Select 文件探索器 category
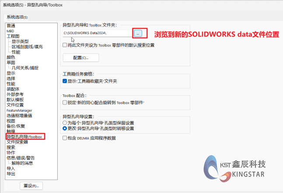 pos(17,142)
